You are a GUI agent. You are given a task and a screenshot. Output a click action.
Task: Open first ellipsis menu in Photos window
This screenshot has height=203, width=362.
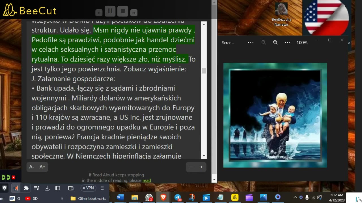tap(251, 43)
